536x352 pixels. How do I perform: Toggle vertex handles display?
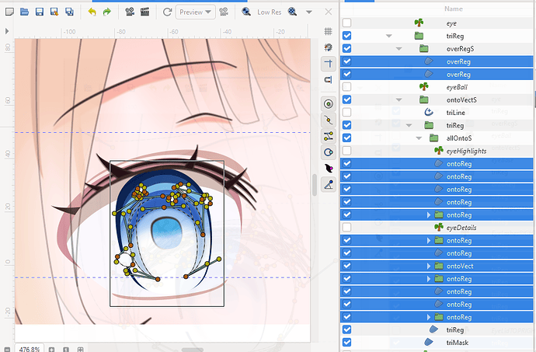tap(328, 120)
